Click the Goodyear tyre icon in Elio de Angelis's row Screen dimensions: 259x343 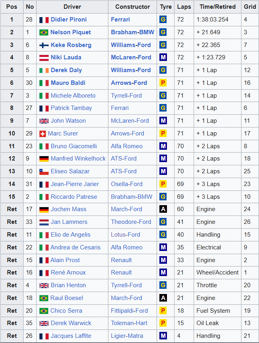[163, 235]
